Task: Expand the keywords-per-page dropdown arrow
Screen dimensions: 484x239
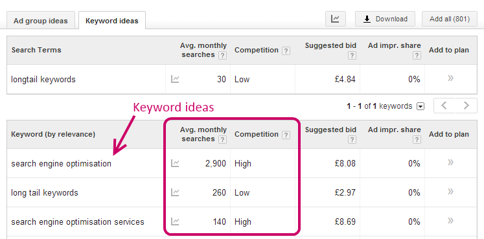Action: pos(420,107)
